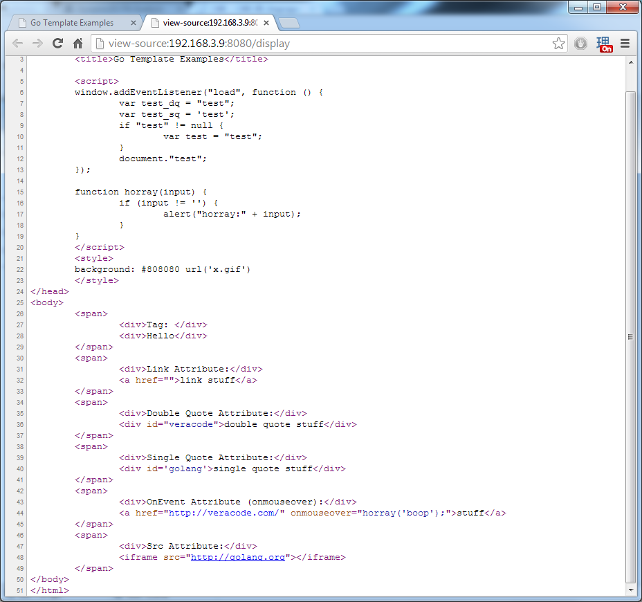Go back to the previous page
The height and width of the screenshot is (602, 642).
[17, 44]
